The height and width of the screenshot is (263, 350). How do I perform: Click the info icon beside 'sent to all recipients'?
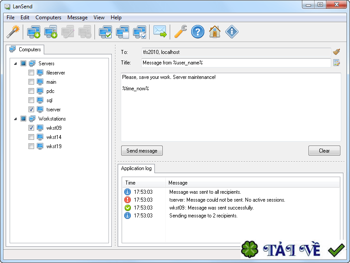pyautogui.click(x=127, y=192)
